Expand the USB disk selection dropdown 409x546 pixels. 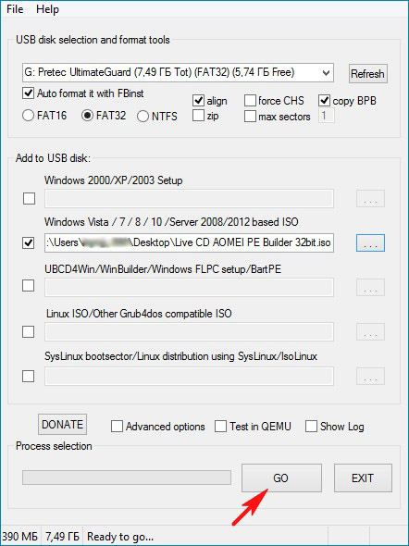tap(178, 72)
